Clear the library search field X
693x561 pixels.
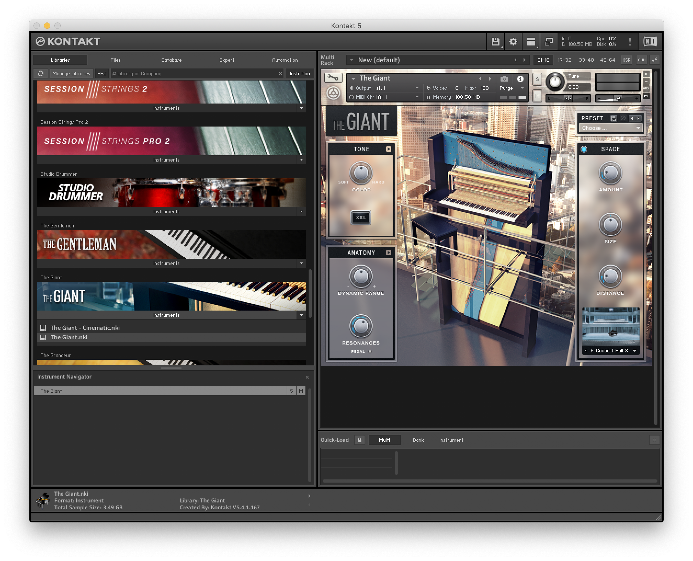(x=280, y=73)
